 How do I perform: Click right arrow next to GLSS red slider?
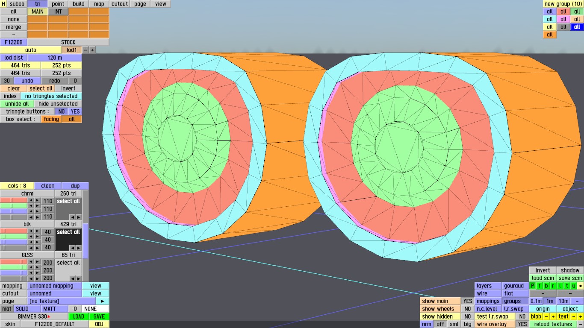37,262
